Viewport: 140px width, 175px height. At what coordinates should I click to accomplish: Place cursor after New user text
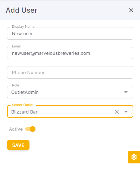click(33, 34)
